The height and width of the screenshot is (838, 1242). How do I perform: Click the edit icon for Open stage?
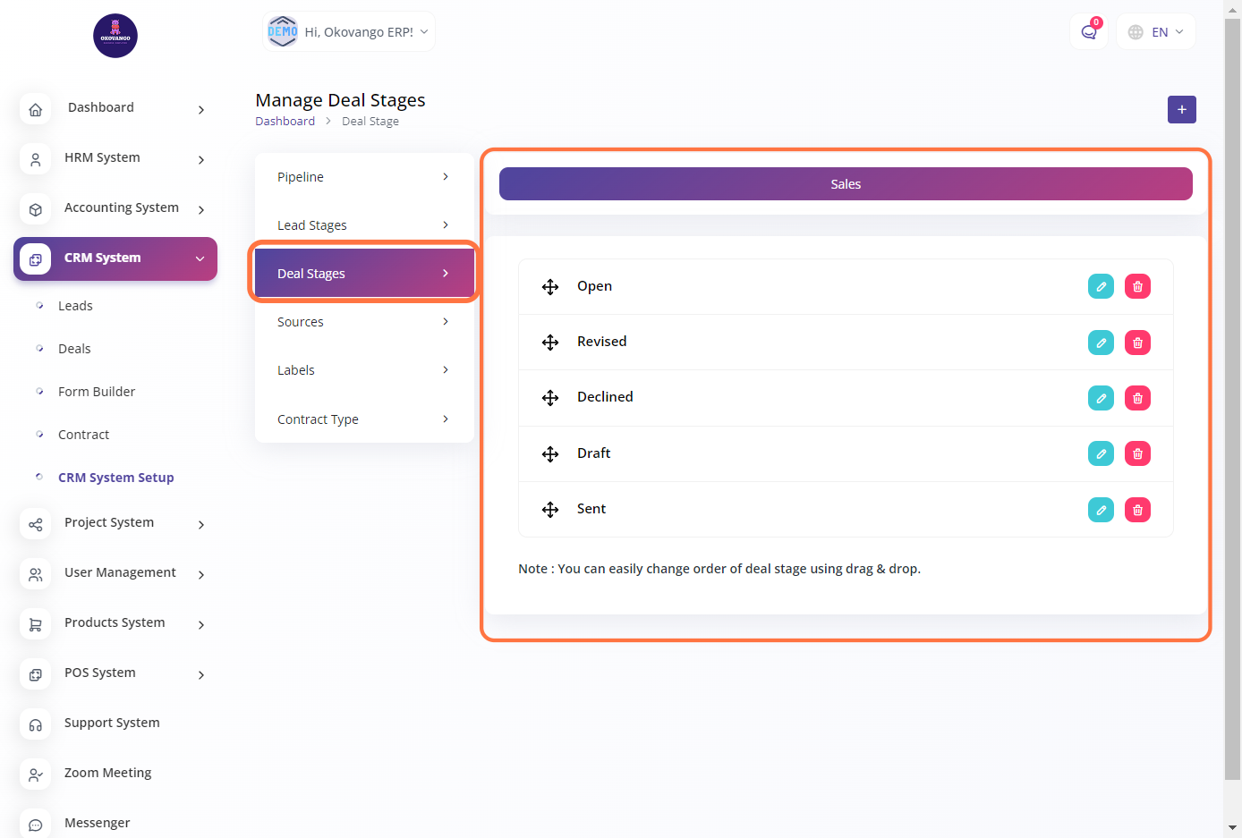(x=1101, y=287)
